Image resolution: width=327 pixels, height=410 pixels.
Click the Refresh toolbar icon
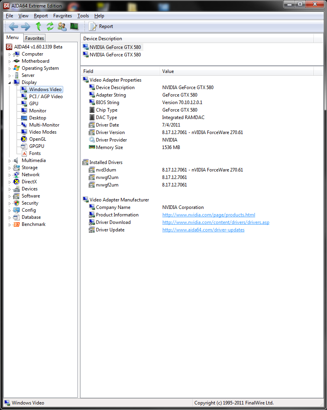[50, 26]
